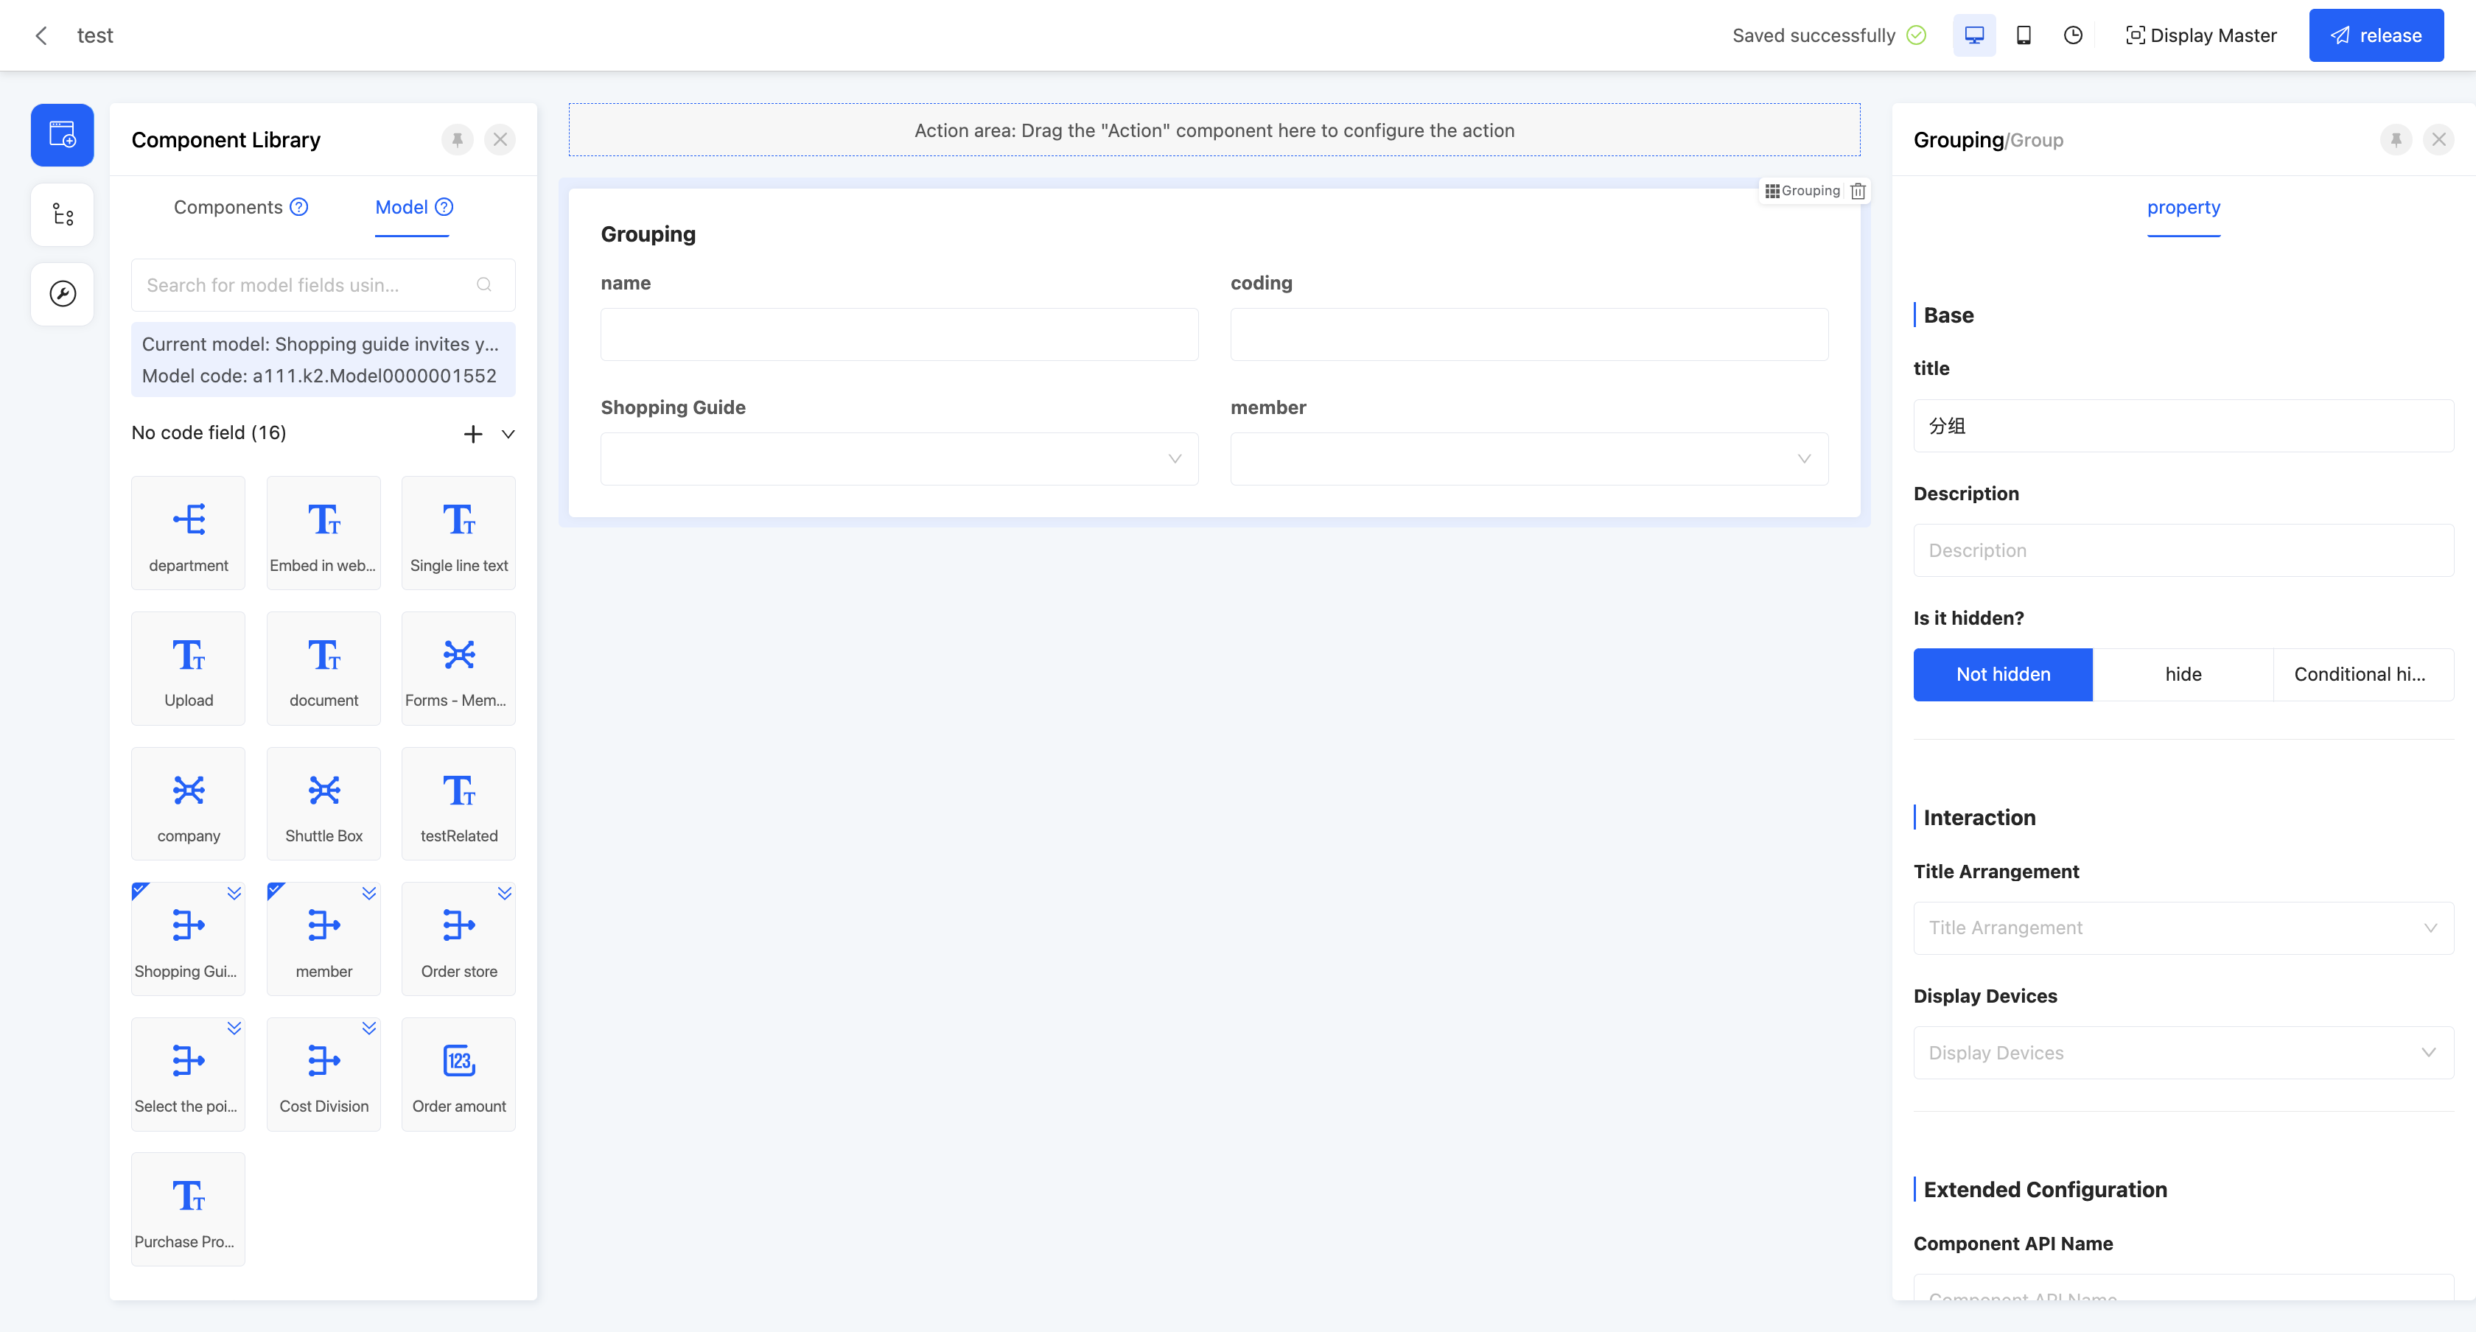
Task: Open Display Master view
Action: coord(2201,35)
